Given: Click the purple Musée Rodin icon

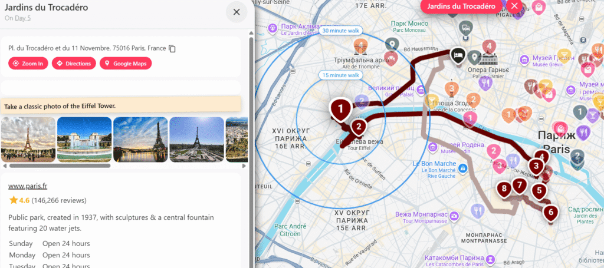Looking at the screenshot, I should 432,147.
